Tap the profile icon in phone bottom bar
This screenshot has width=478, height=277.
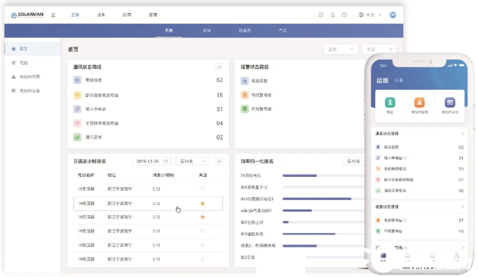coord(456,256)
